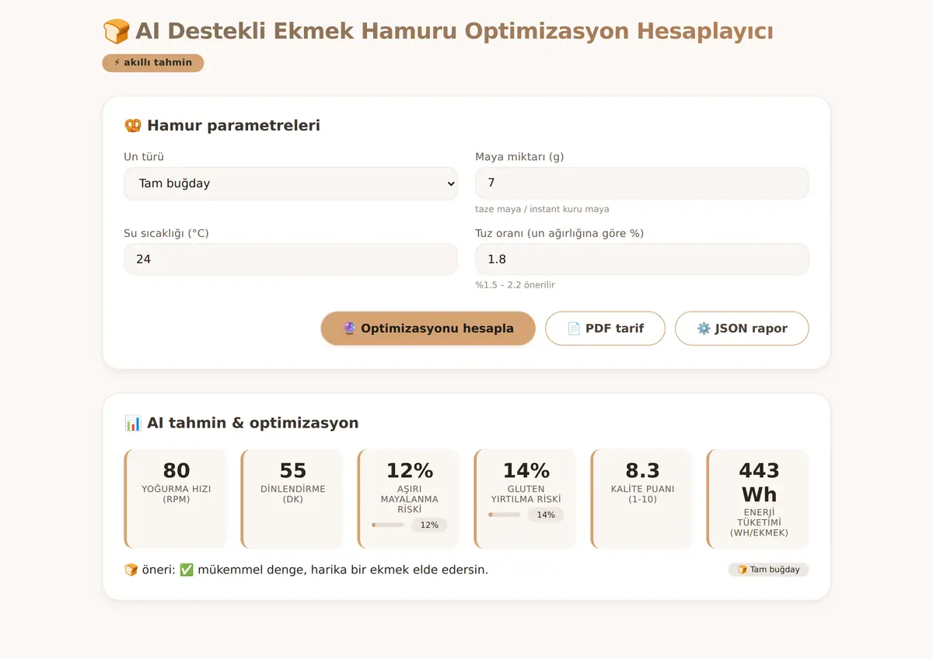
Task: Export the JSON rapor
Action: click(742, 329)
